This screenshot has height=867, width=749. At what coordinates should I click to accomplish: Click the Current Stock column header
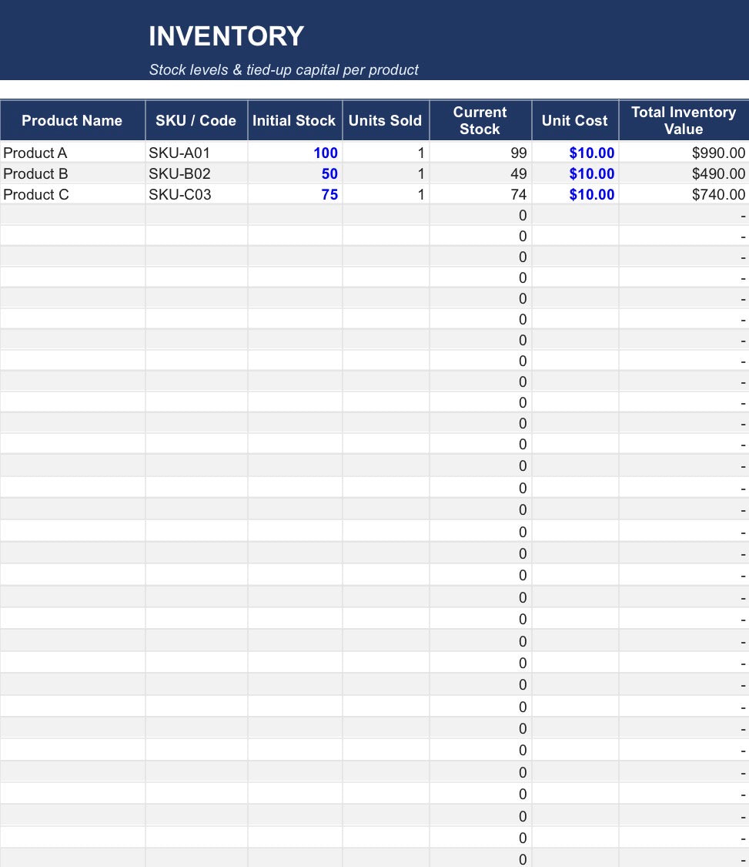coord(480,120)
